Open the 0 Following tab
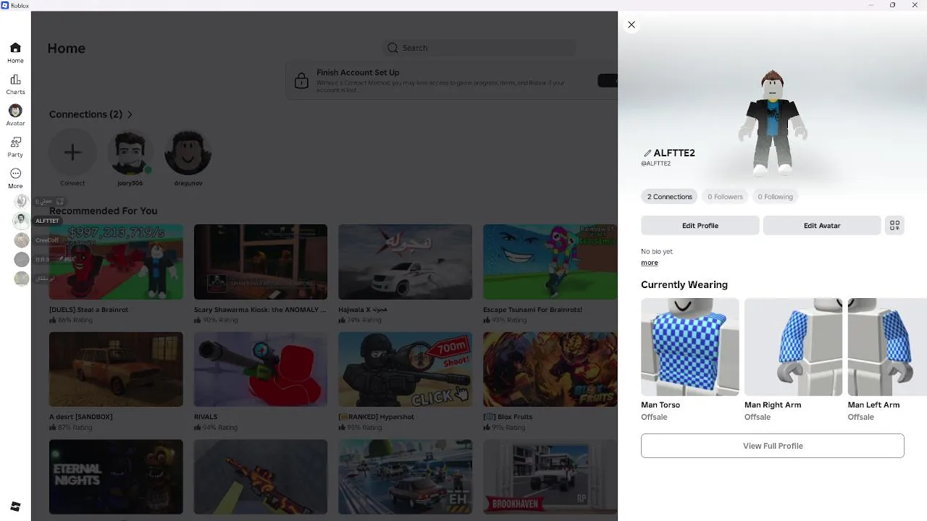Image resolution: width=927 pixels, height=521 pixels. [775, 197]
